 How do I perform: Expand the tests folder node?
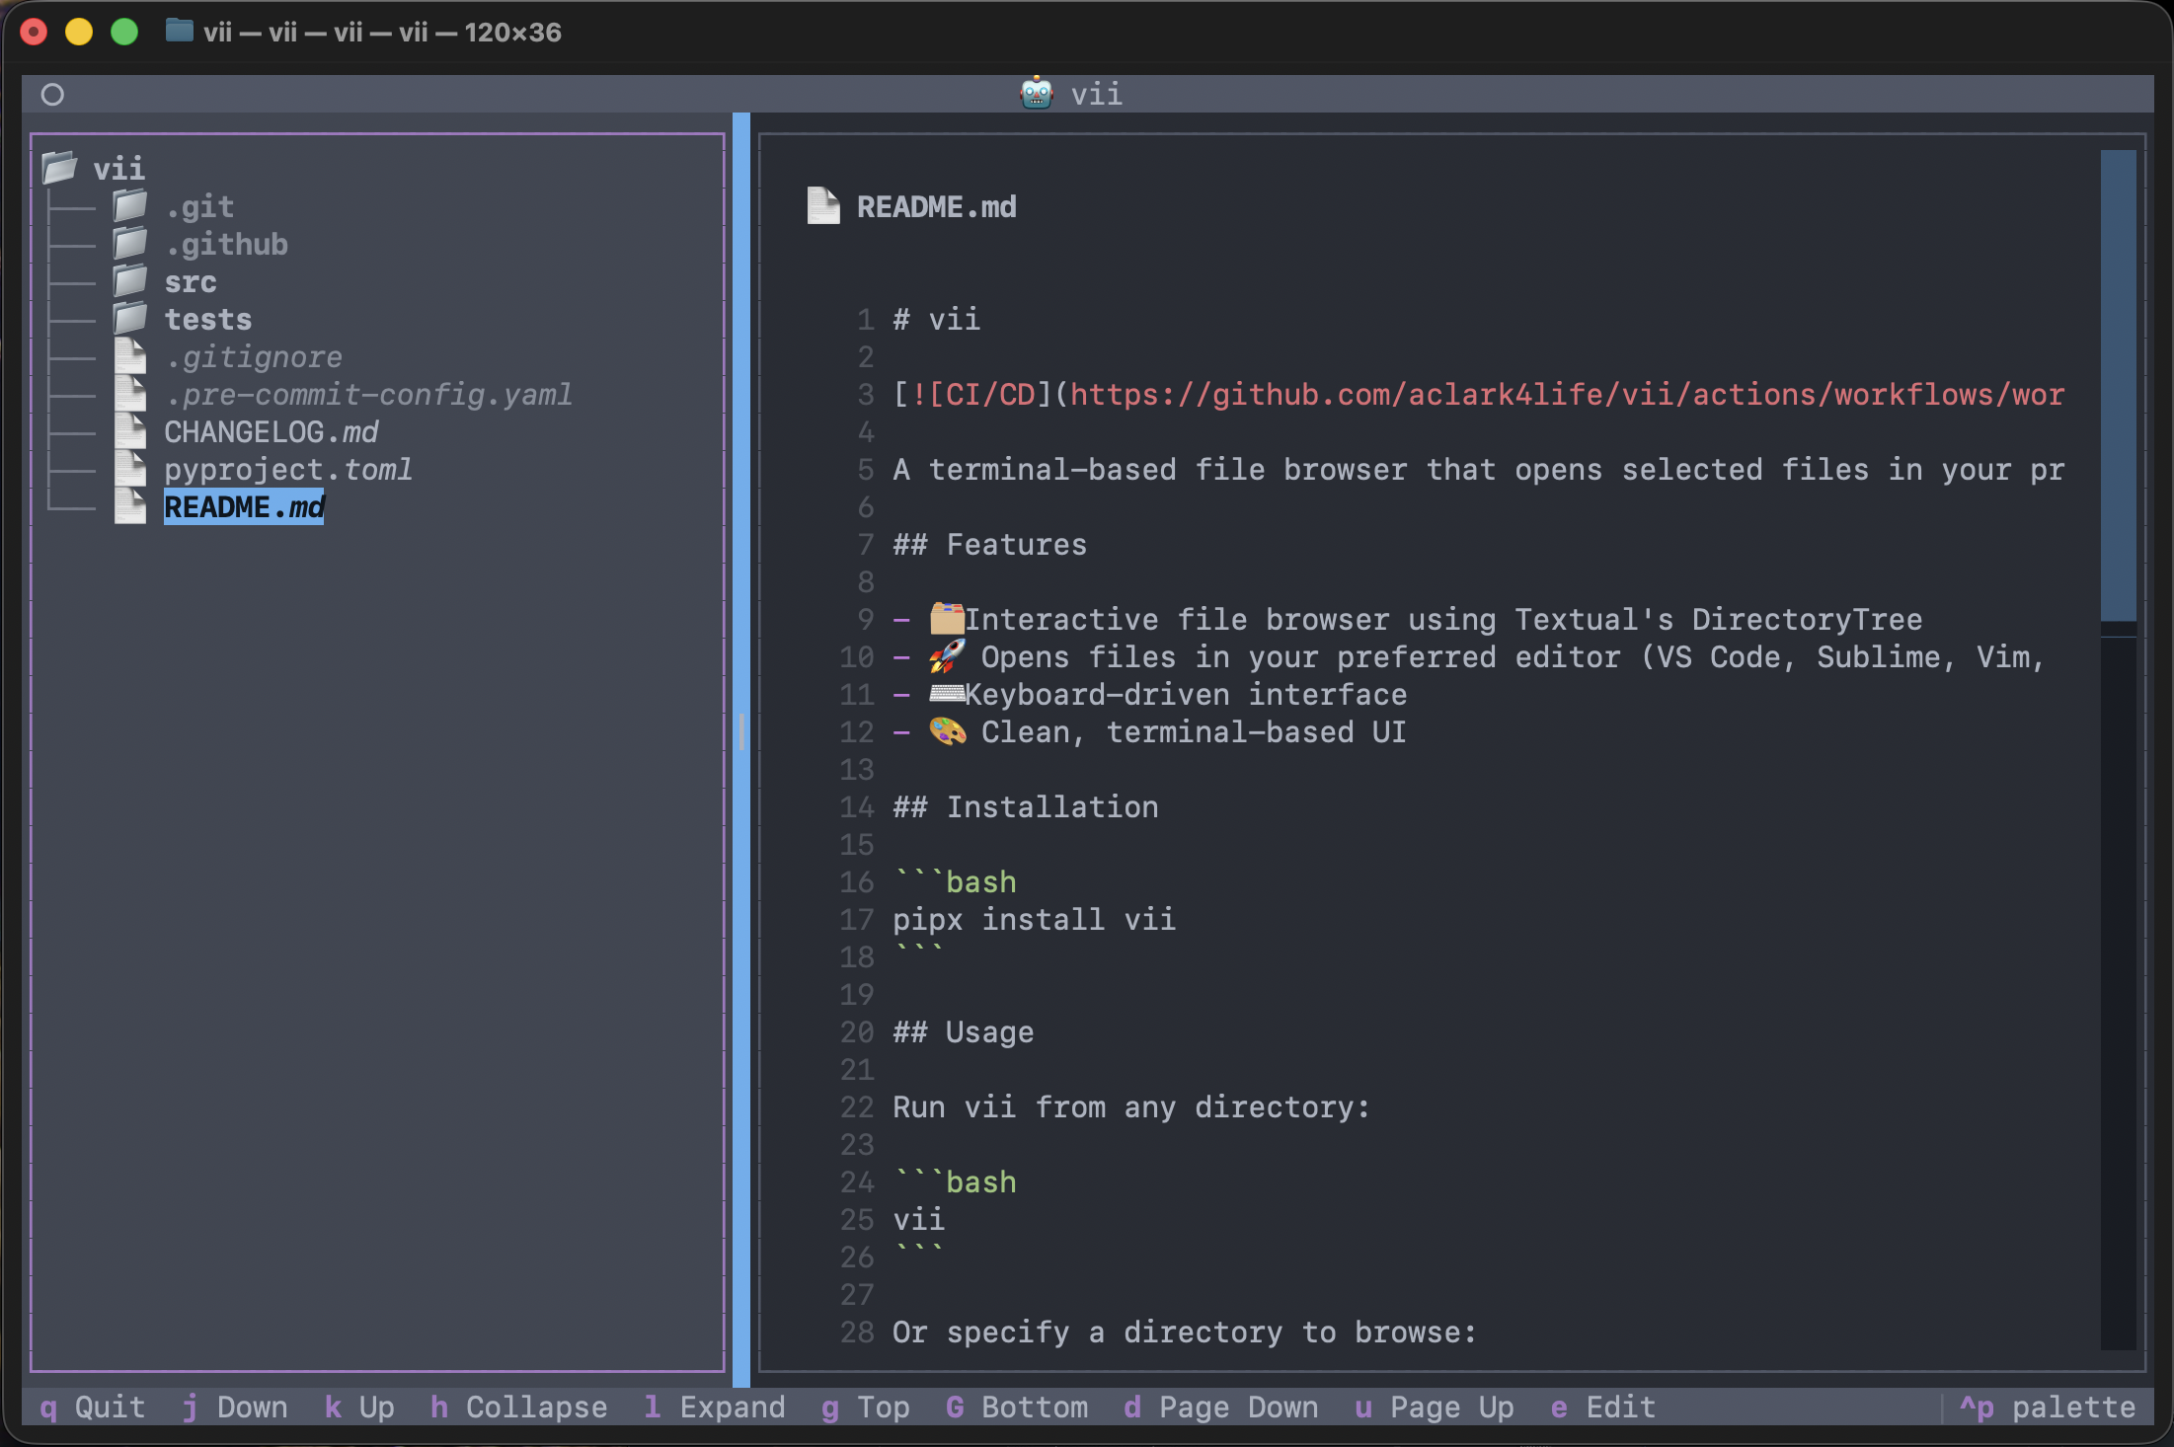(x=208, y=319)
